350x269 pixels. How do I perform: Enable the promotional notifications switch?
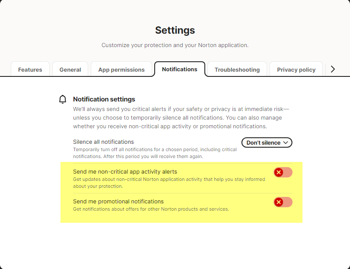point(283,202)
